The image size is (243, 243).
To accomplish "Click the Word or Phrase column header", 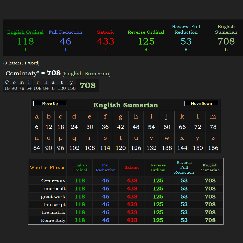I will point(47,167).
